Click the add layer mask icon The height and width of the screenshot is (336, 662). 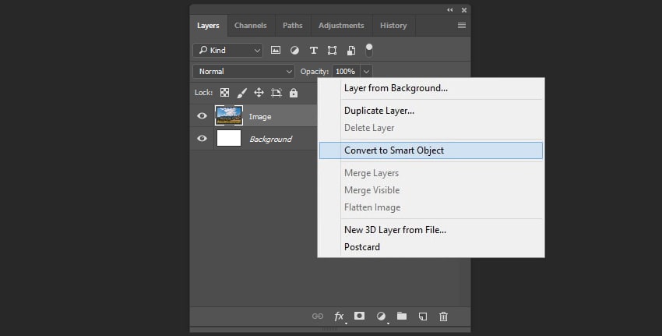(360, 317)
